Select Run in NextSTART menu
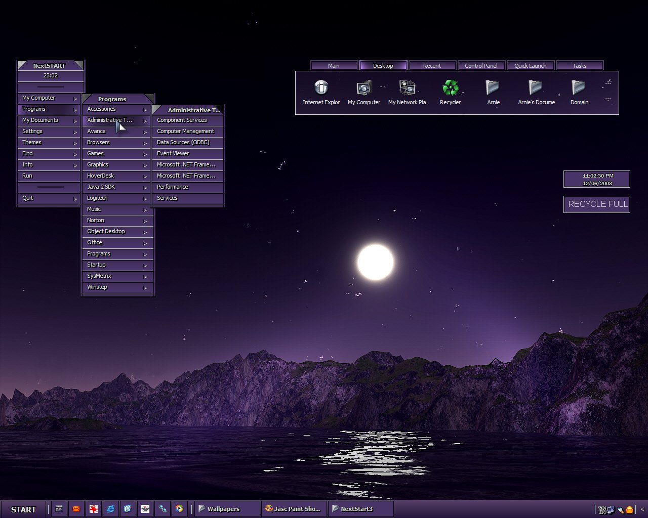648x518 pixels. coord(50,176)
